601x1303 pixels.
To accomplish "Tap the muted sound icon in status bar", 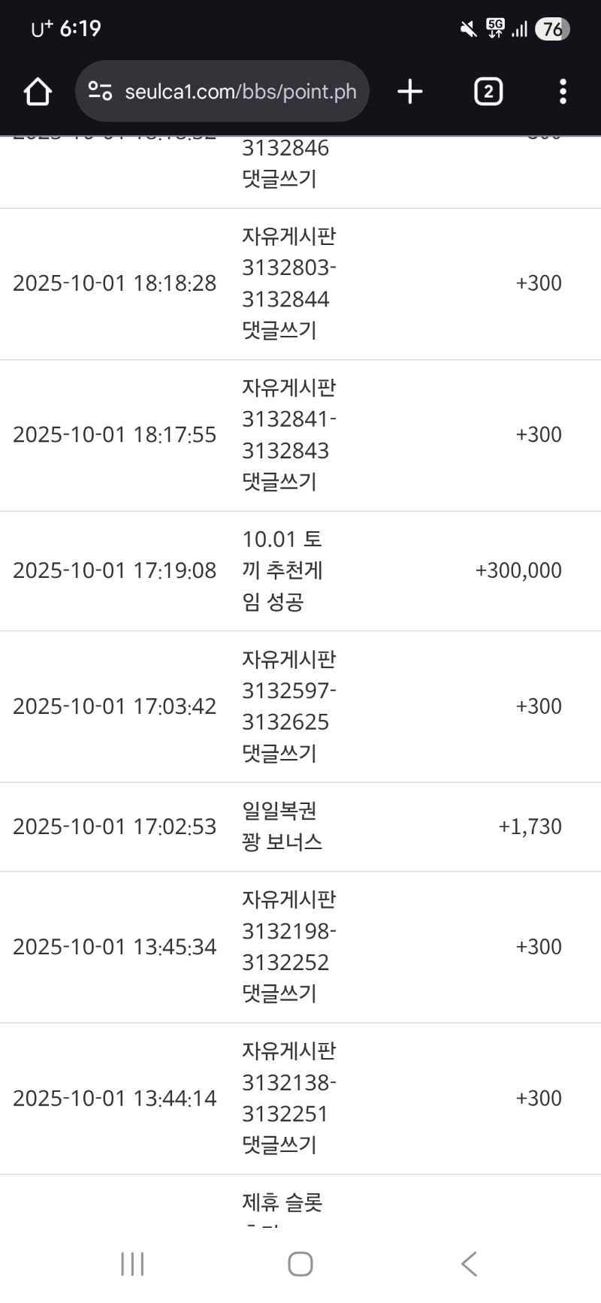I will tap(468, 29).
